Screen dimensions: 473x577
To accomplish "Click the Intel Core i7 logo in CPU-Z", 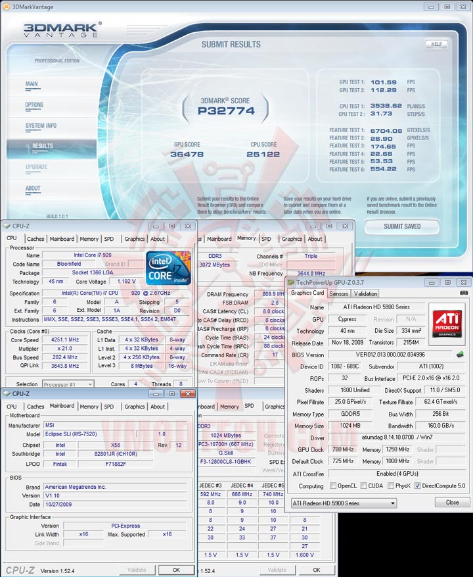I will pos(168,268).
